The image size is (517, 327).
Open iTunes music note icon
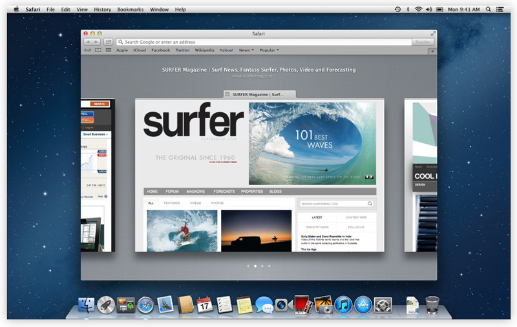pyautogui.click(x=343, y=305)
